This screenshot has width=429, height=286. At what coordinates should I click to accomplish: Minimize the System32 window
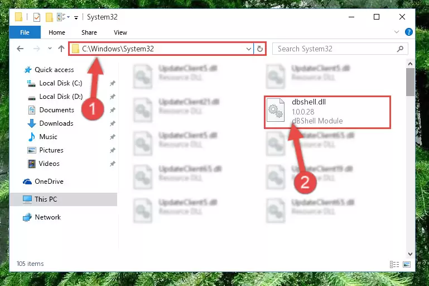tap(351, 17)
